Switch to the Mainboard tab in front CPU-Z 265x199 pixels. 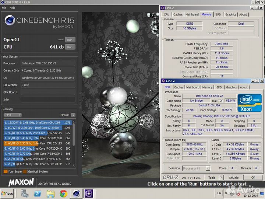[192, 87]
